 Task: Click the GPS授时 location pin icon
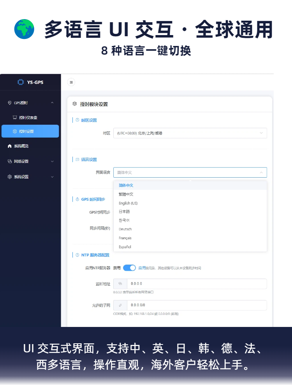point(10,102)
